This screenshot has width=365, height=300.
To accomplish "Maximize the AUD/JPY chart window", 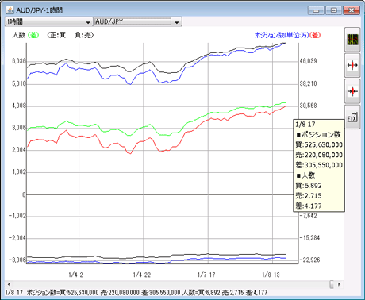I will [x=333, y=10].
